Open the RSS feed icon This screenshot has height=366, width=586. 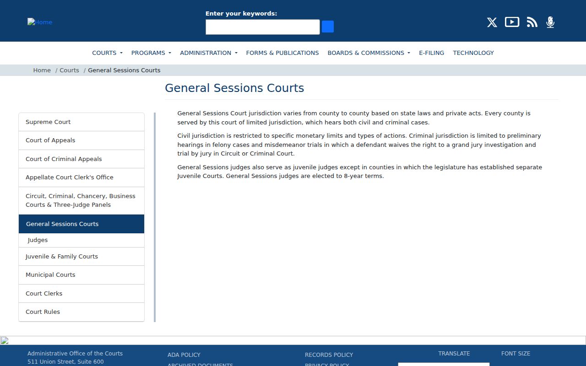[x=532, y=22]
